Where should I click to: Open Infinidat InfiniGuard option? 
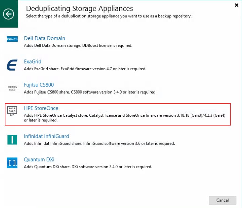[x=46, y=136]
